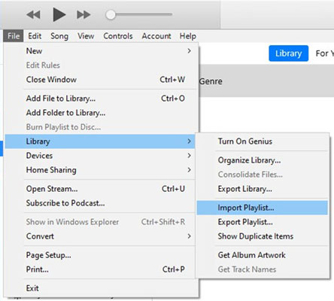Click the Genre column header

211,81
